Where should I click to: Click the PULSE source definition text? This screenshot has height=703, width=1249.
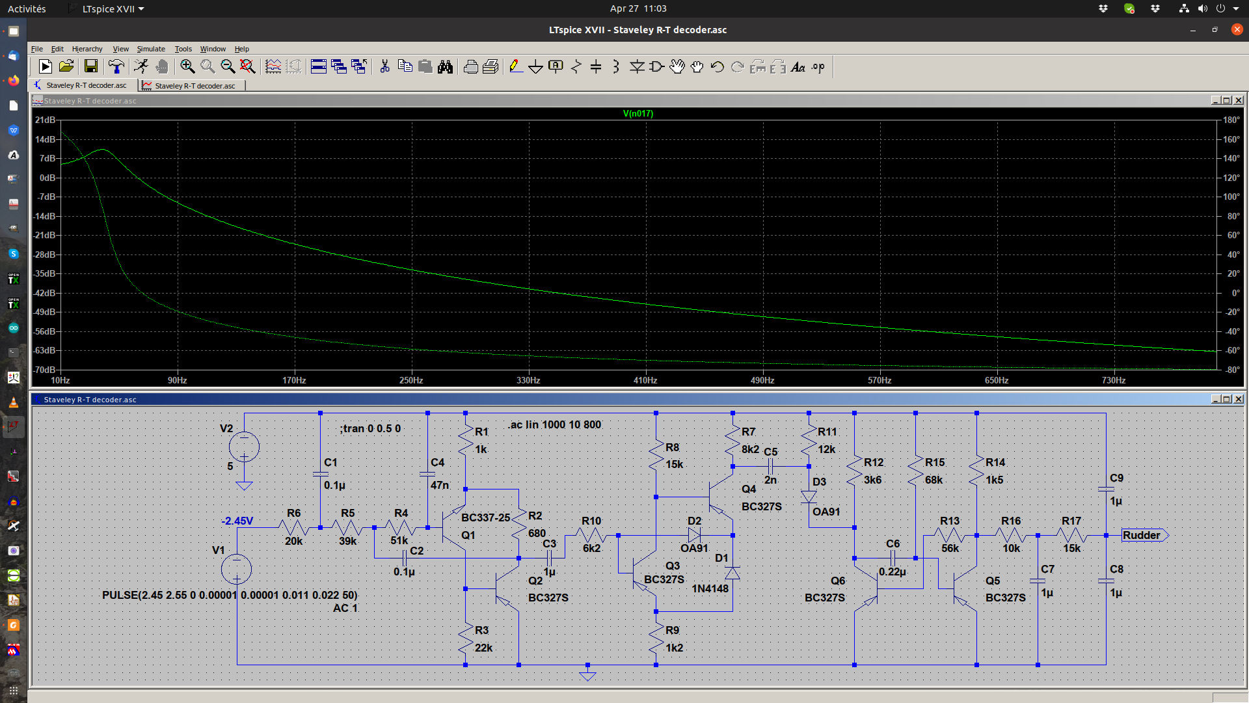point(230,595)
